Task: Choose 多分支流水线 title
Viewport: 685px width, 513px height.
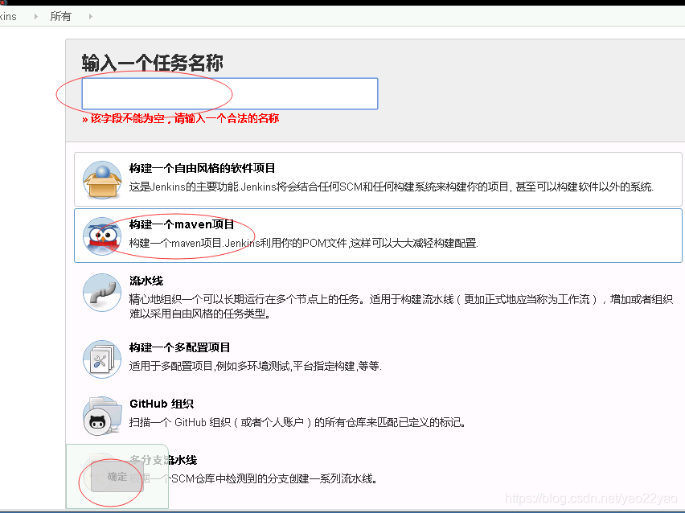Action: [x=163, y=460]
